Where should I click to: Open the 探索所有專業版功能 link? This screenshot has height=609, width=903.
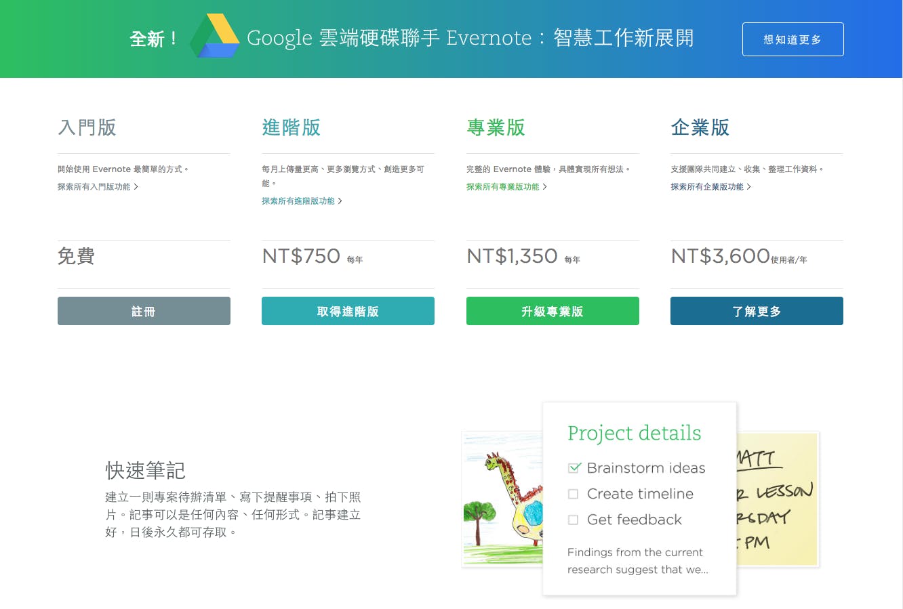pos(503,187)
